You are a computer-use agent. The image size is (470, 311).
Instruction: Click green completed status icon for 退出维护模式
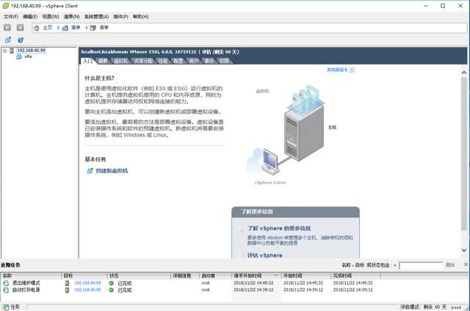[x=112, y=283]
